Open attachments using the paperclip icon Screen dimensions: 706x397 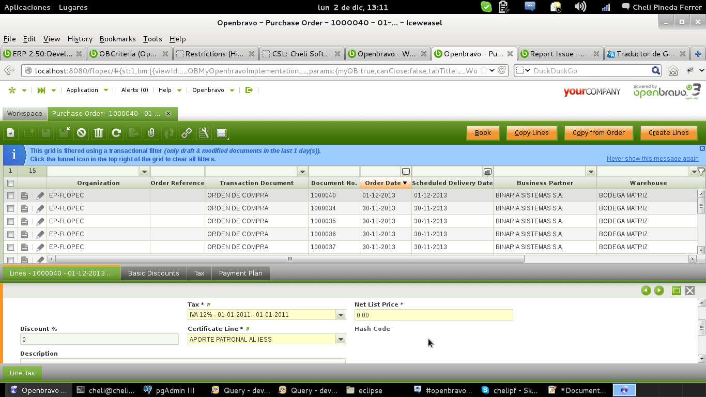[151, 133]
